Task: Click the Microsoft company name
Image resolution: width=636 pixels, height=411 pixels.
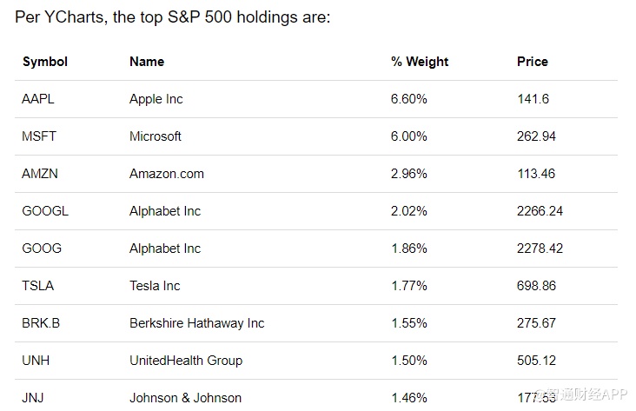Action: 156,136
